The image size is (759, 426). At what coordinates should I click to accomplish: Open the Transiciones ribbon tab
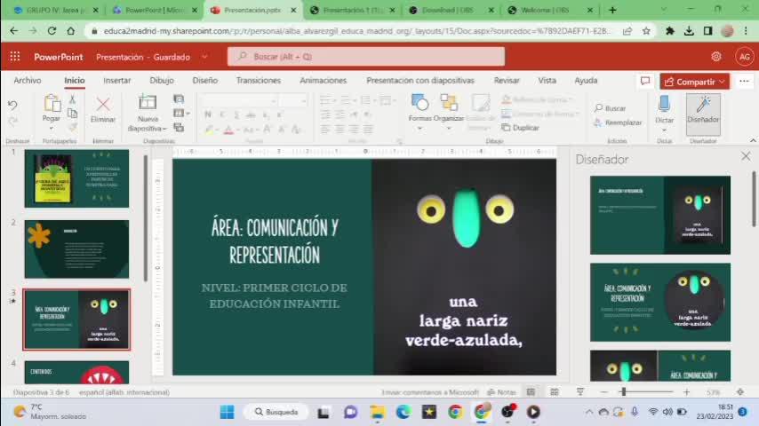(258, 80)
